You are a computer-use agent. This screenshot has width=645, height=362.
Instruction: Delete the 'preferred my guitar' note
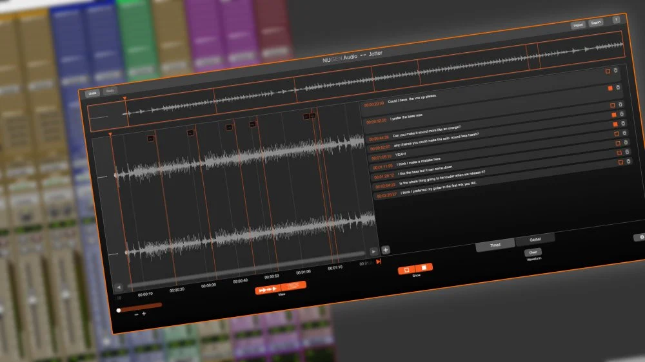coord(628,162)
